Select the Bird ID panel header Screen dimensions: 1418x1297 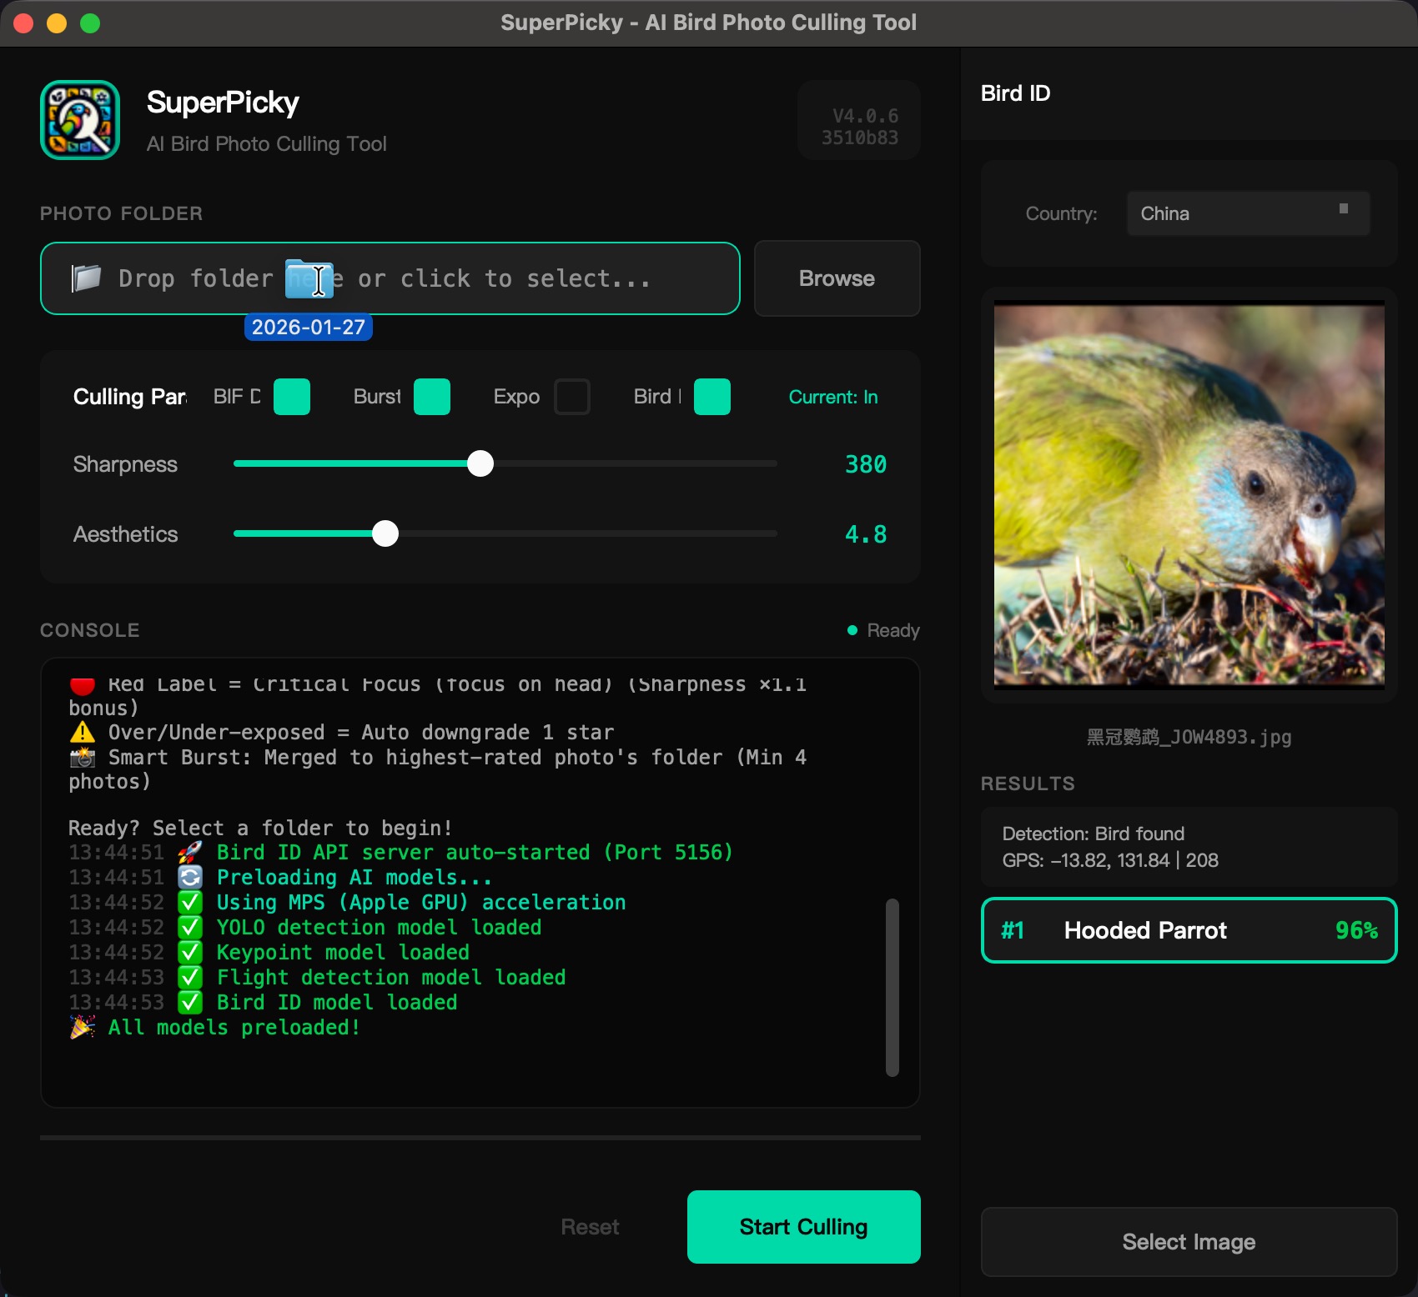1015,93
